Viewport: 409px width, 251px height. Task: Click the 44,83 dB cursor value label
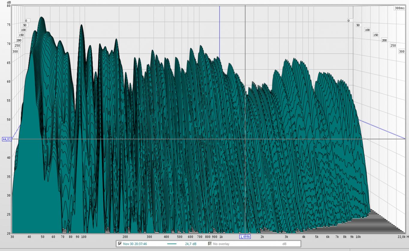point(7,139)
